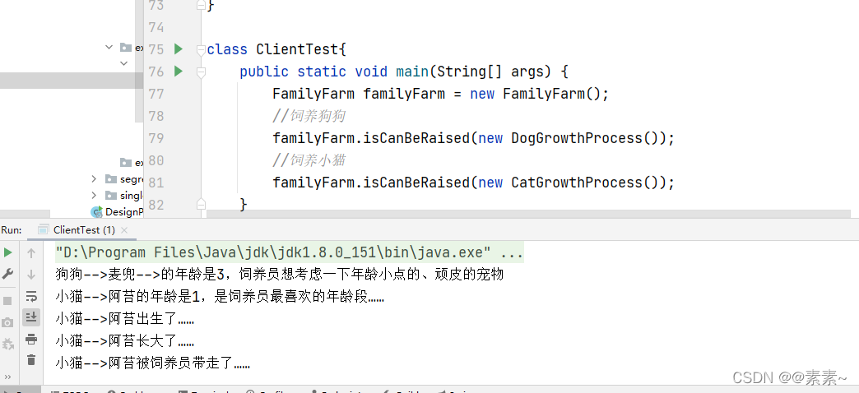Print the console output
The height and width of the screenshot is (393, 859).
(x=31, y=339)
